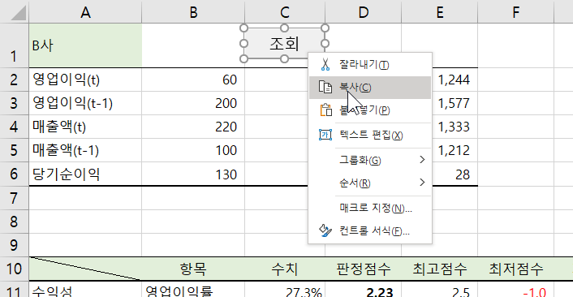573x297 pixels.
Task: Select row 5 header
Action: (14, 150)
